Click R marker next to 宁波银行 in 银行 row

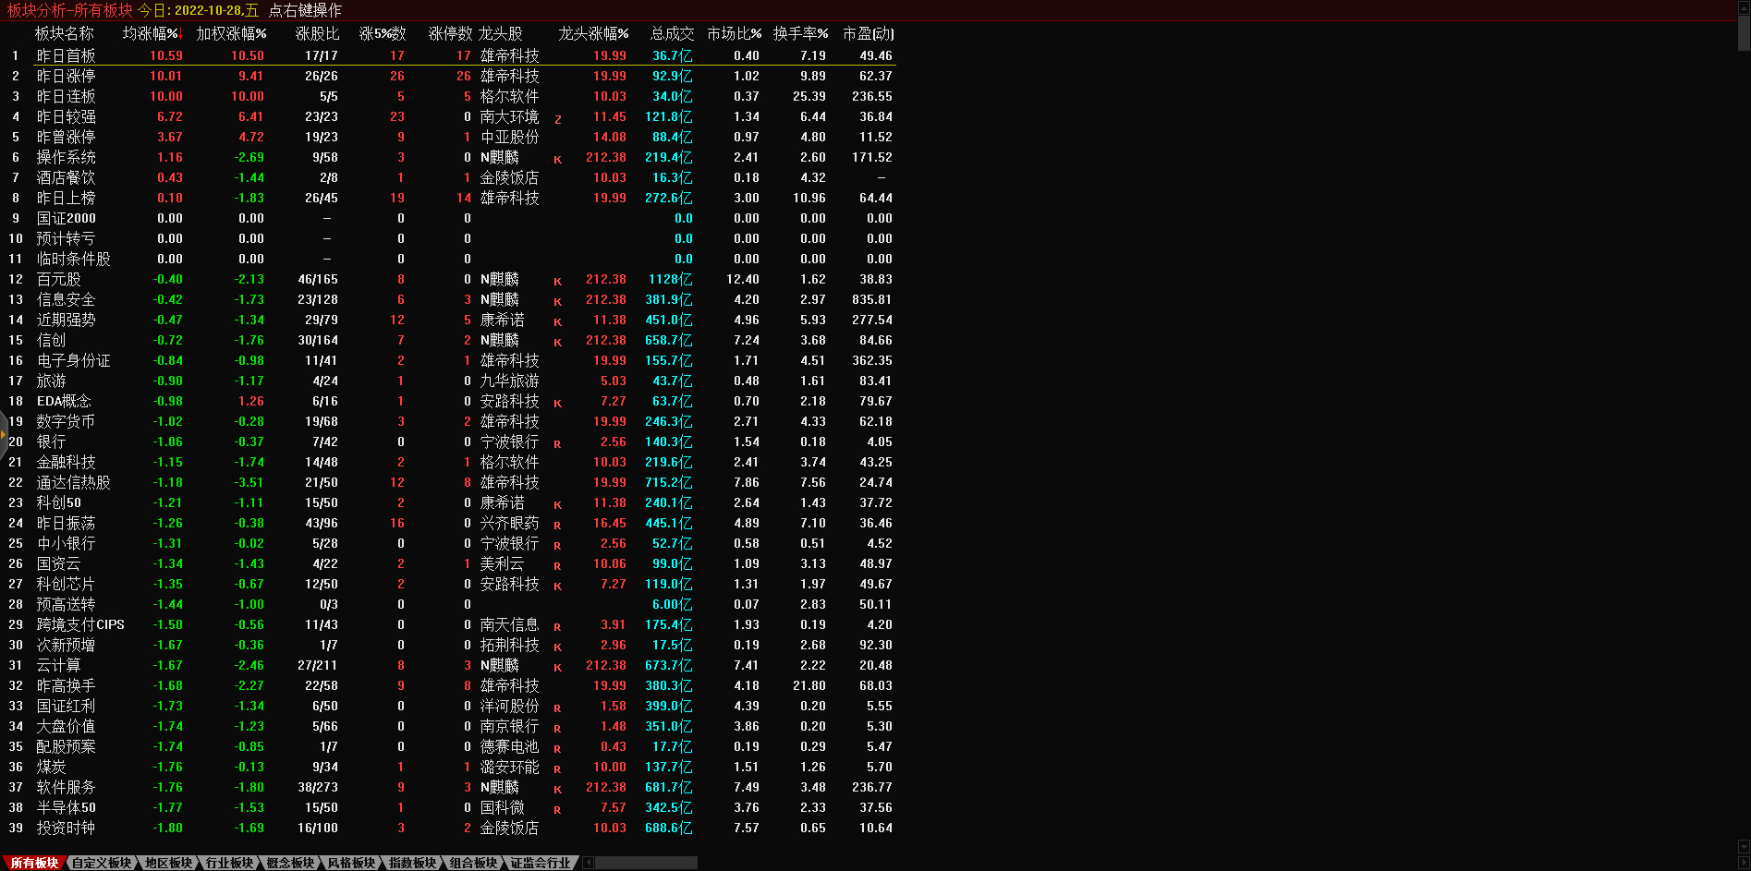click(x=557, y=443)
